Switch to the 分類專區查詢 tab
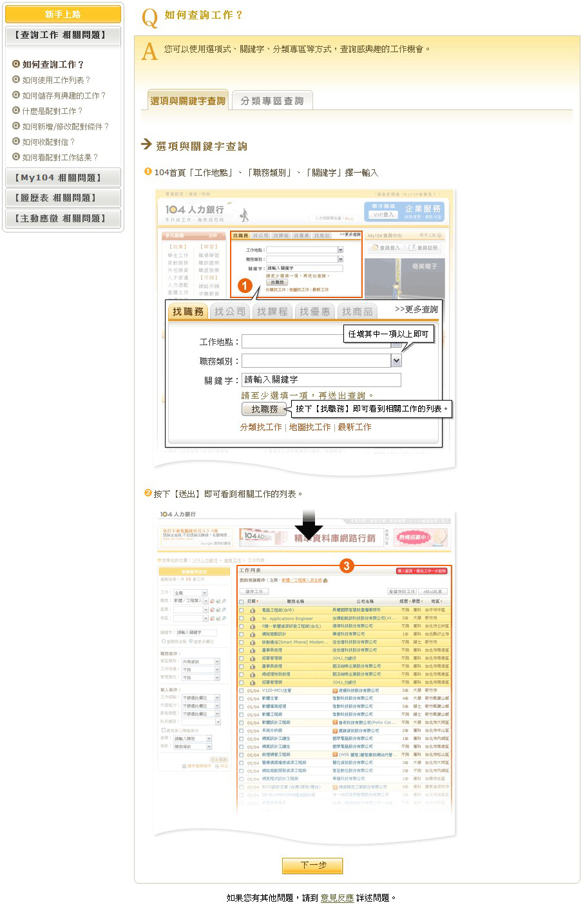The image size is (583, 910). [x=271, y=101]
